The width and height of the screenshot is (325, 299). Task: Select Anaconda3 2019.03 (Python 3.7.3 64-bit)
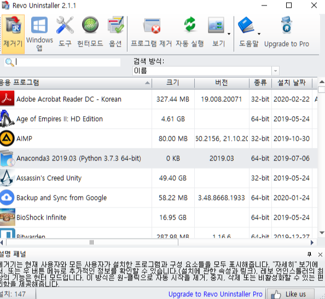(x=79, y=158)
